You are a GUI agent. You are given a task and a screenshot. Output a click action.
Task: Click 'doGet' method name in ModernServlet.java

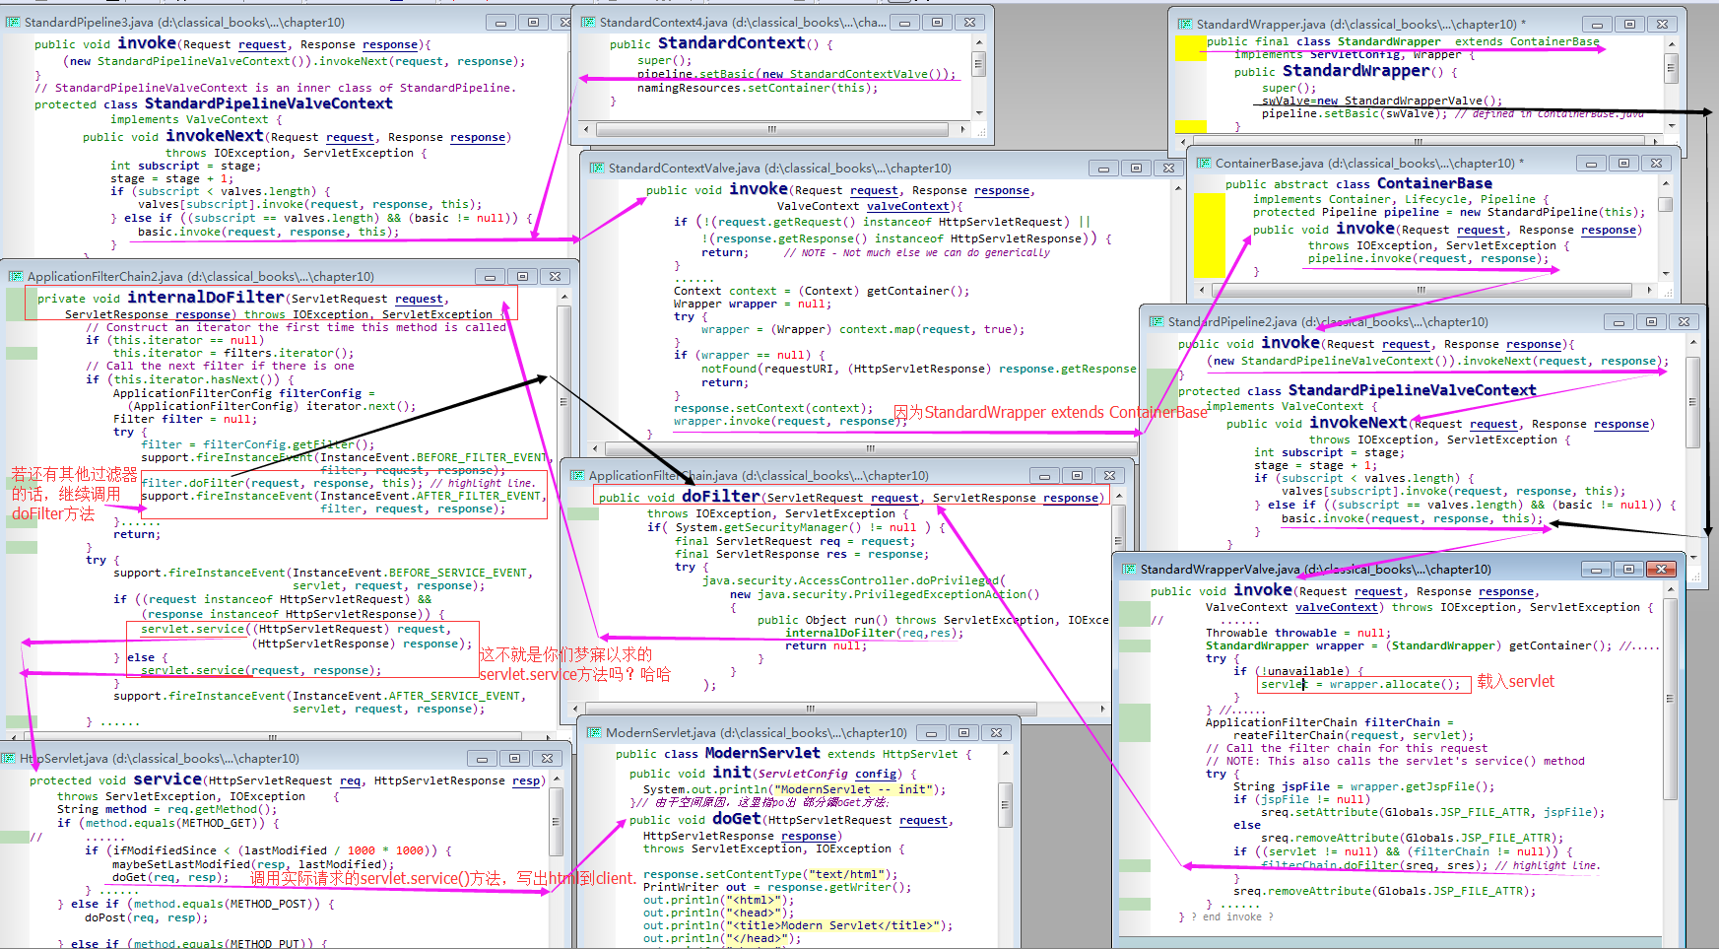pyautogui.click(x=736, y=819)
